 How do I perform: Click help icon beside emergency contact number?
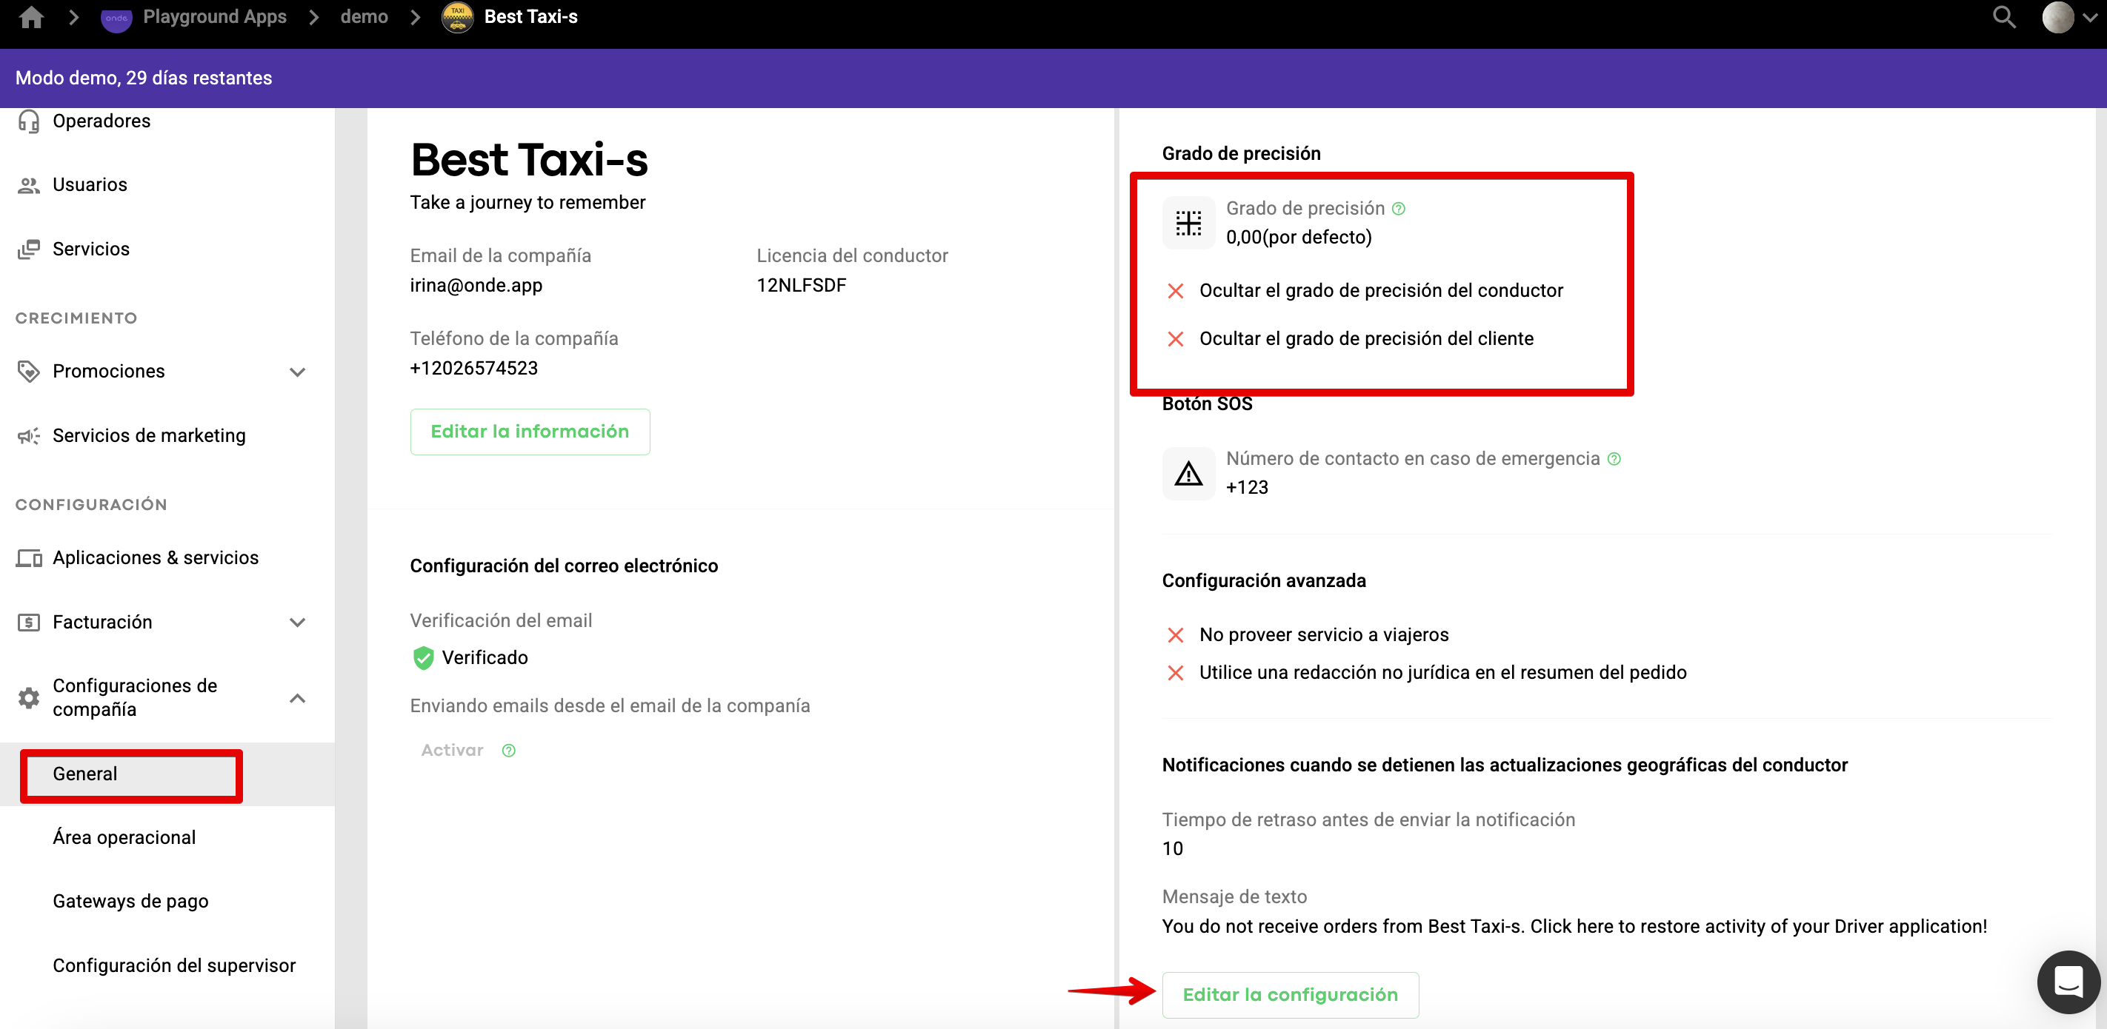[1614, 458]
